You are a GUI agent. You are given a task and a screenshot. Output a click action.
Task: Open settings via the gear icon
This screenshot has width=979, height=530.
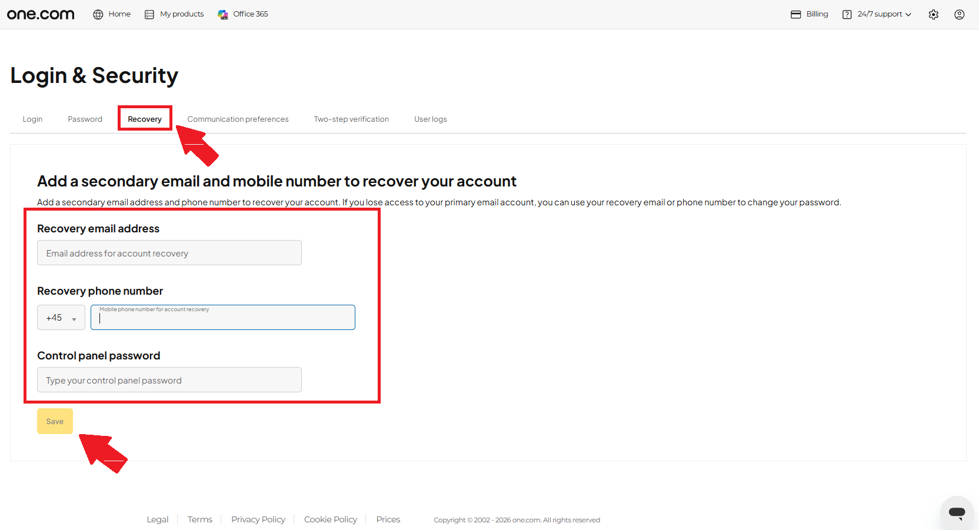[934, 14]
